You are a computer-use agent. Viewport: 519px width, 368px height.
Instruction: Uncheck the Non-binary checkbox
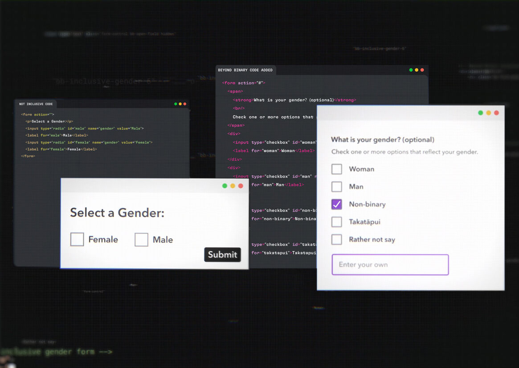pos(337,204)
